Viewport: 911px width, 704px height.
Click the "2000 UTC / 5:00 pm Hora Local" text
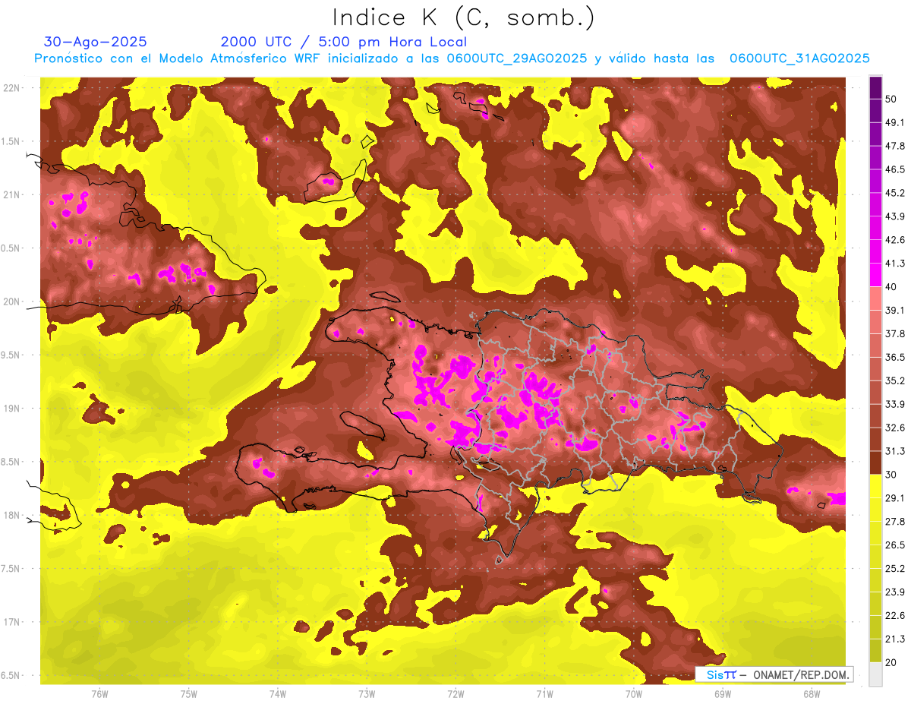(x=343, y=42)
